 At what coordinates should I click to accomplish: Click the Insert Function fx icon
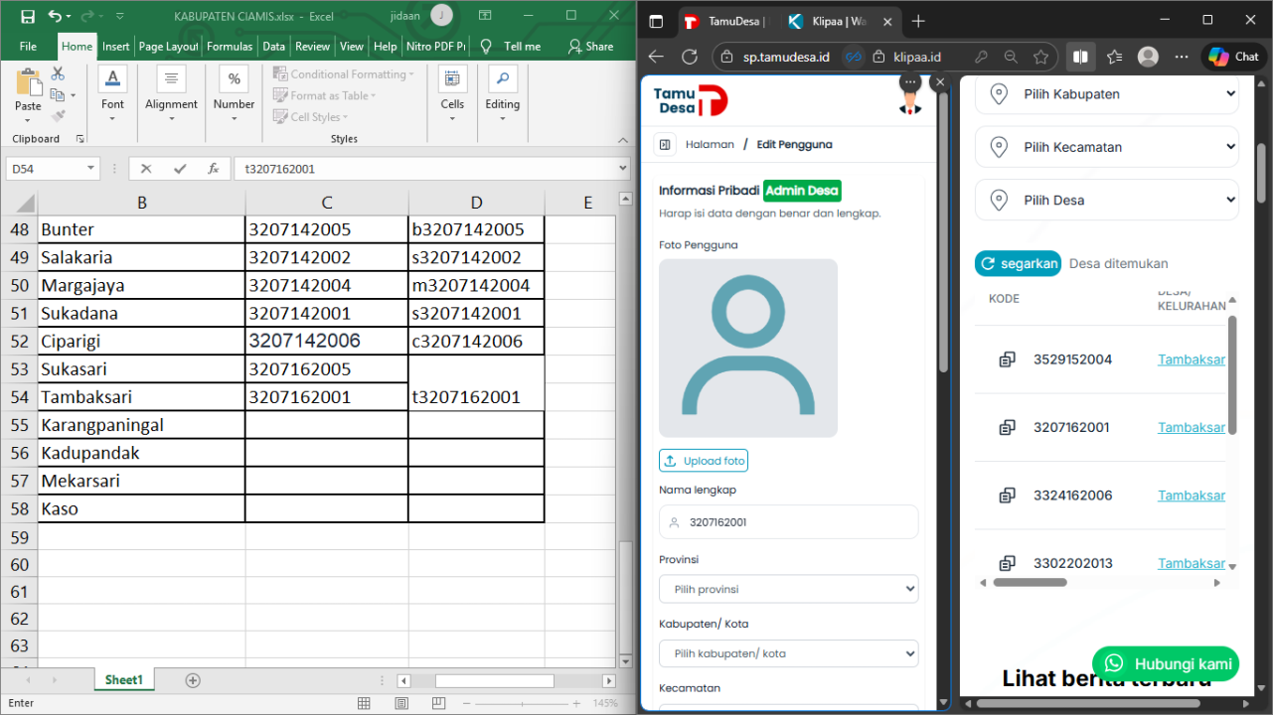213,169
